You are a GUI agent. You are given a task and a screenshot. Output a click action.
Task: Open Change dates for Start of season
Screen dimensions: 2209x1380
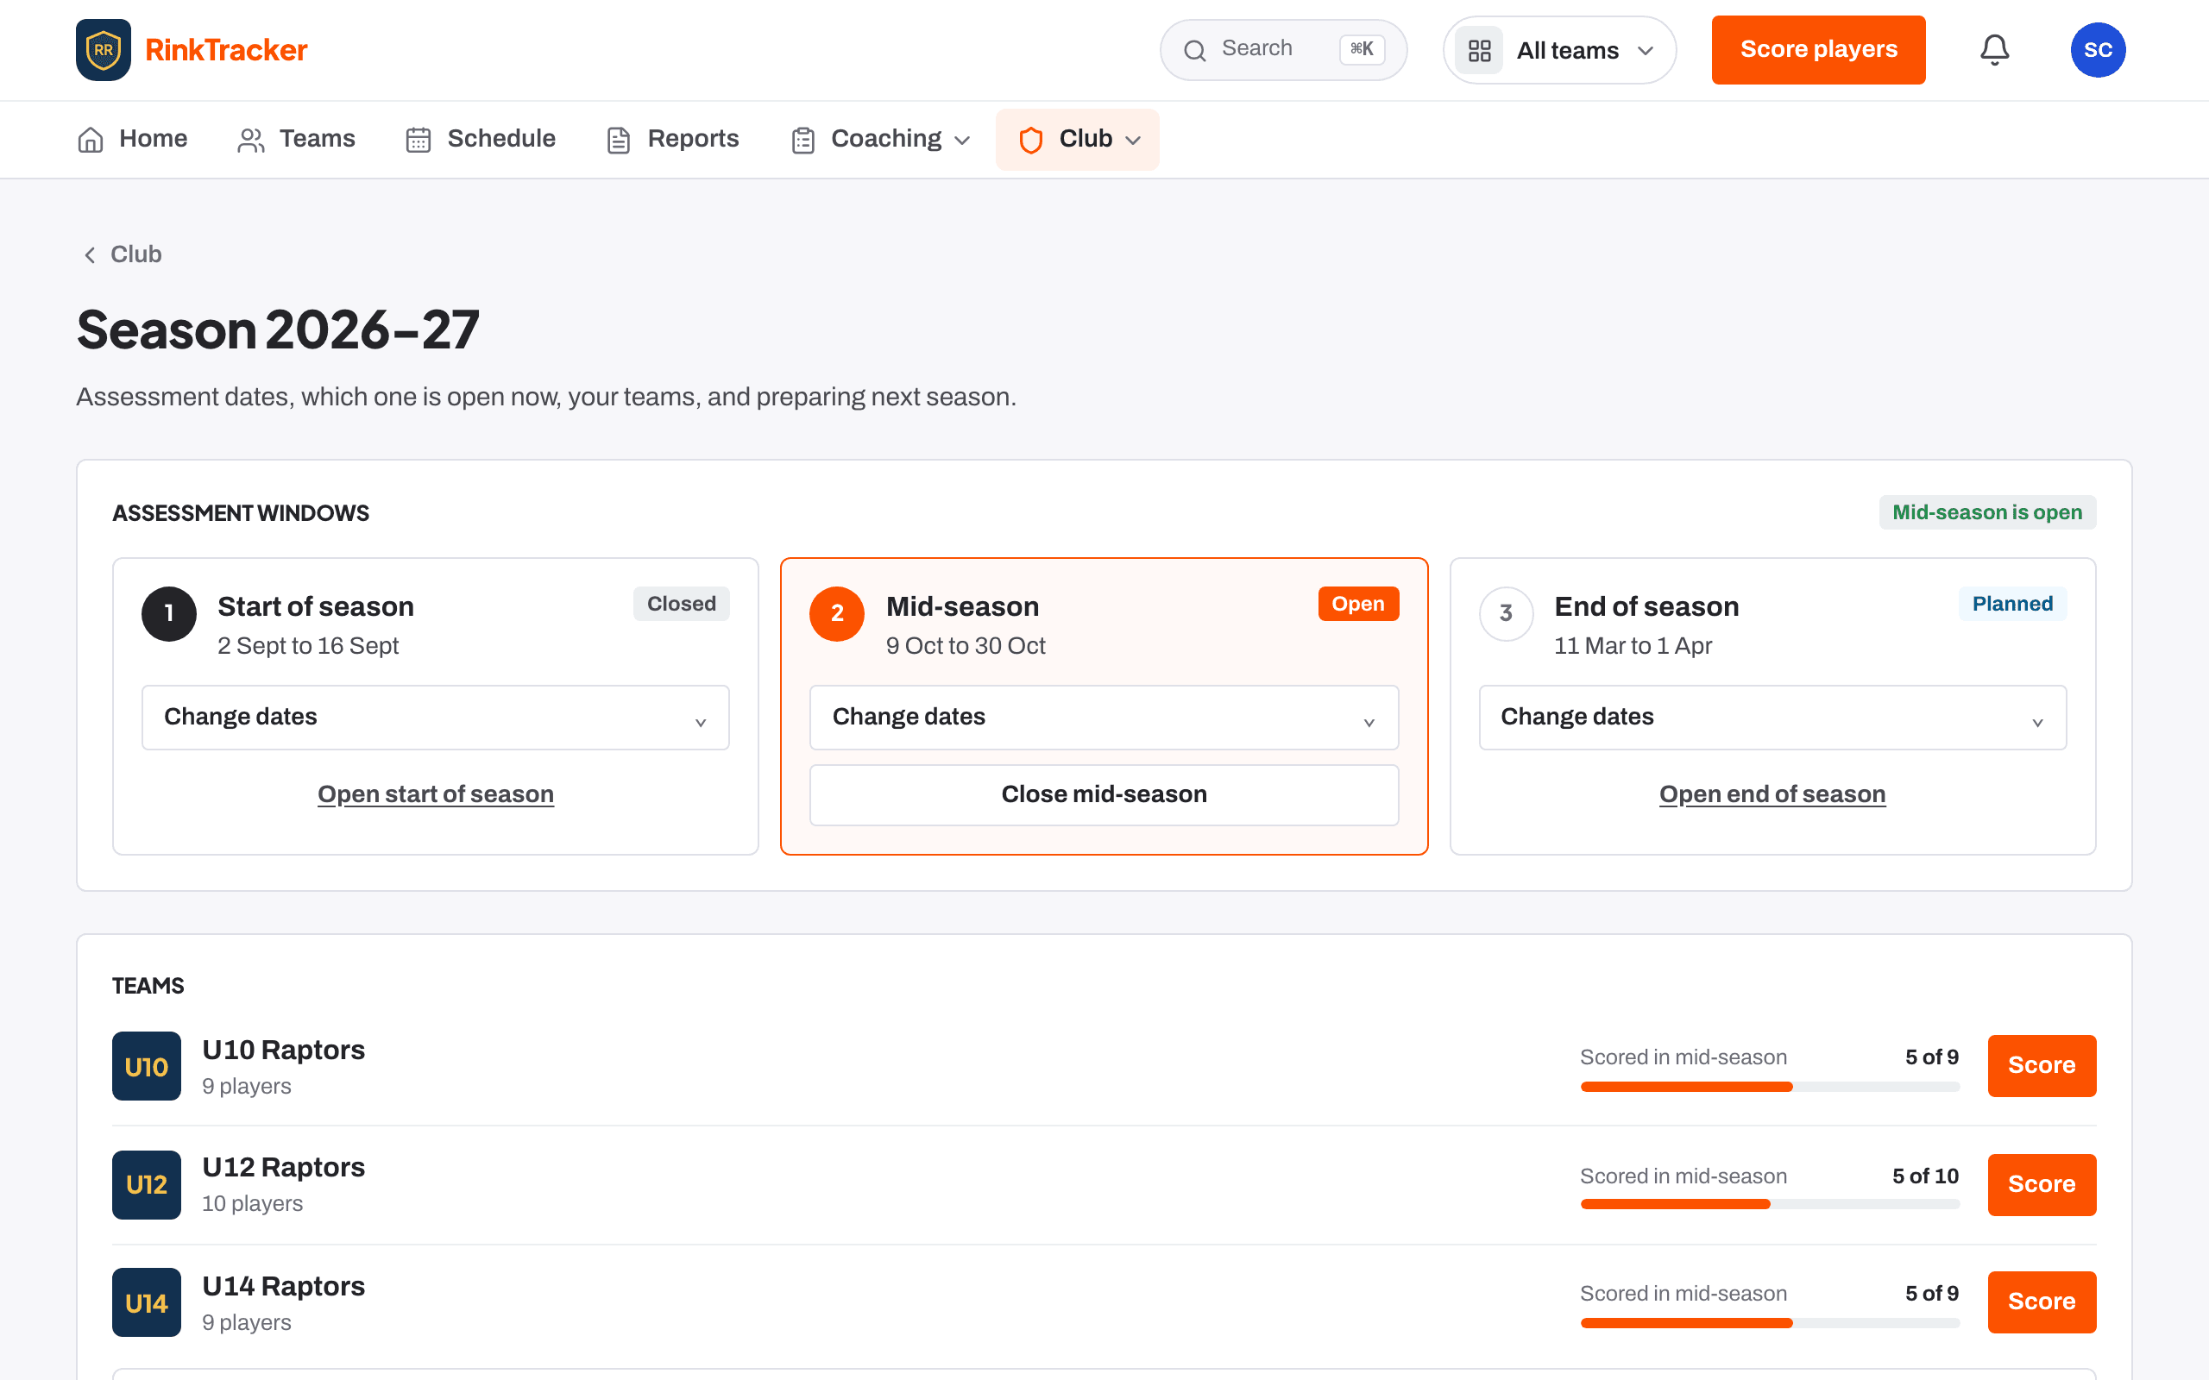tap(436, 718)
